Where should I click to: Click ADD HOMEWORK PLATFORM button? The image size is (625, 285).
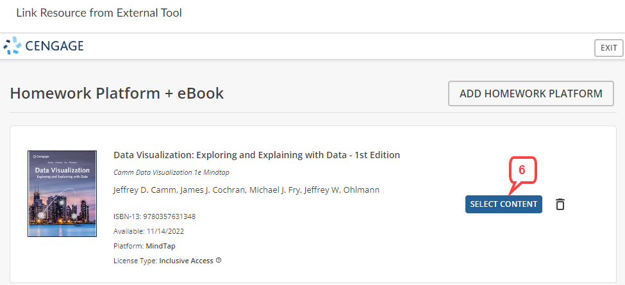click(x=531, y=94)
